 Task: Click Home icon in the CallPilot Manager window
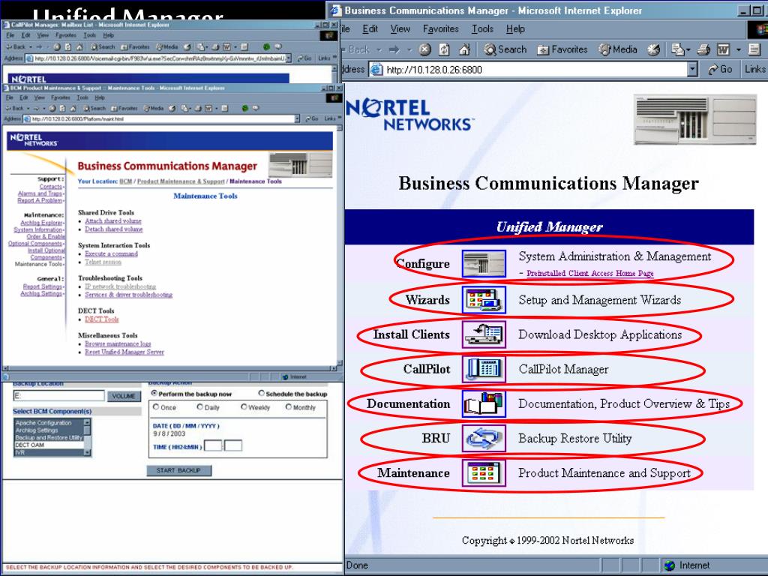79,47
